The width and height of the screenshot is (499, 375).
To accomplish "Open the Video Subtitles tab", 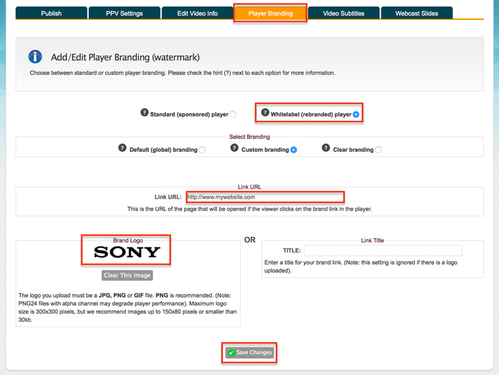I will point(344,14).
